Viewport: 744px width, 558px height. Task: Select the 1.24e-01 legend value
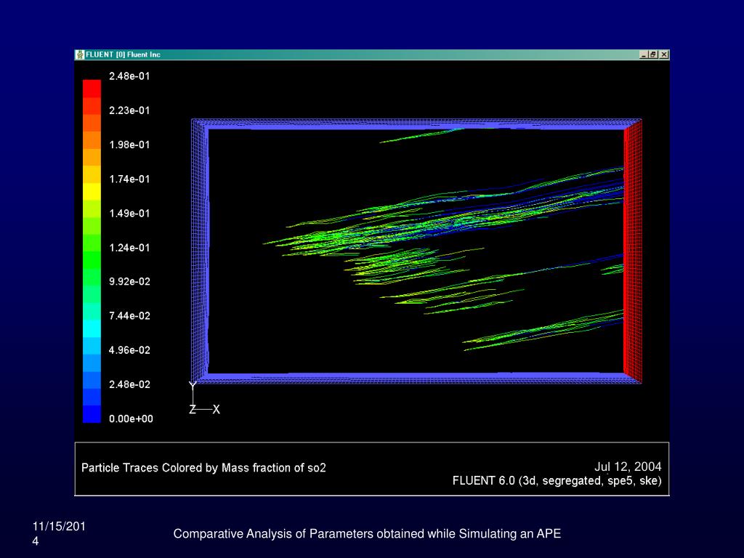coord(129,247)
